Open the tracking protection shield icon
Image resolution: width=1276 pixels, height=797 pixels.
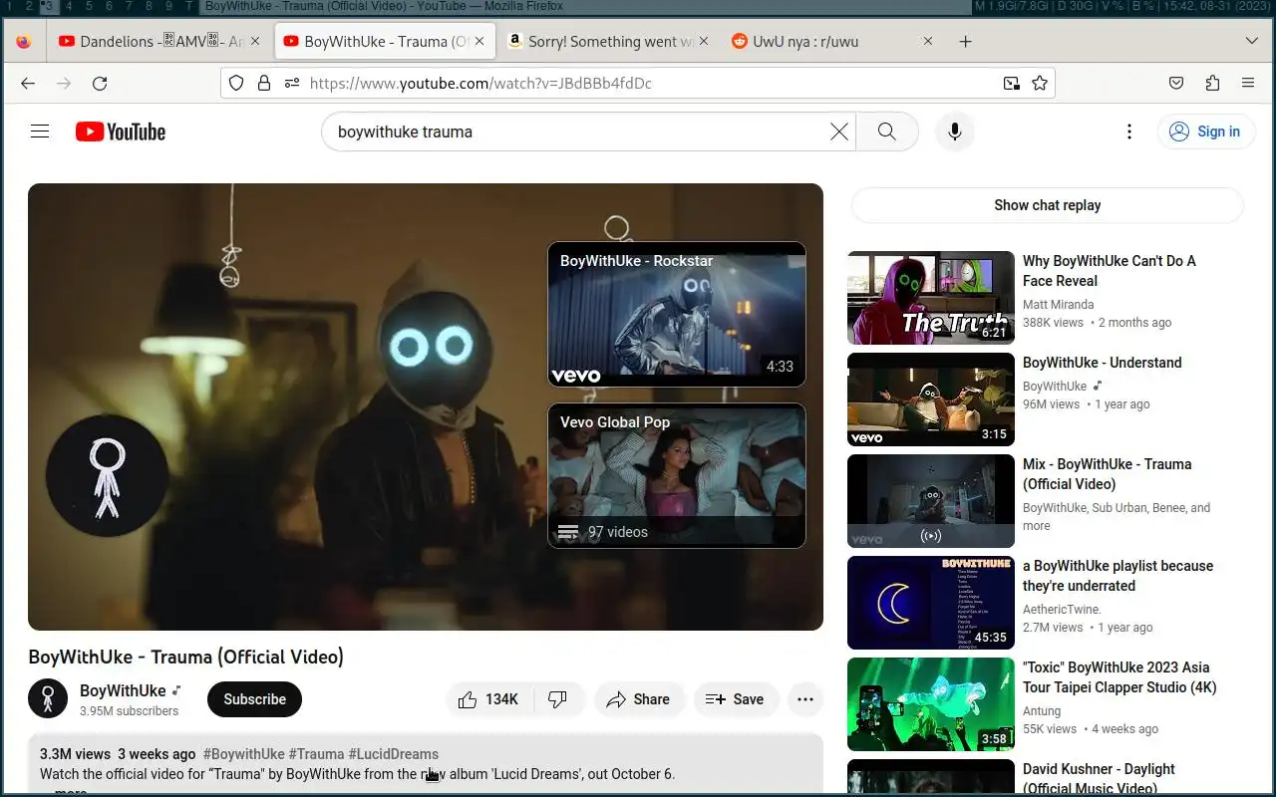pyautogui.click(x=236, y=84)
